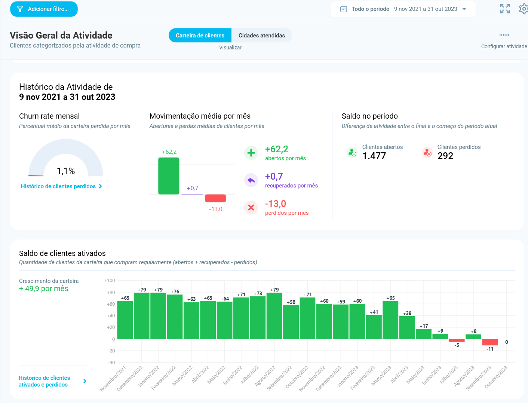Select the Setembro/2022 +58 bar

tap(291, 322)
